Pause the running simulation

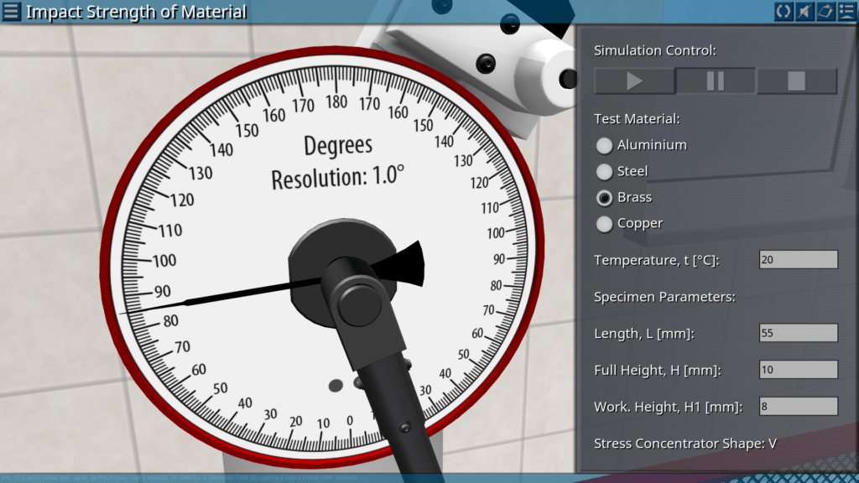[716, 81]
